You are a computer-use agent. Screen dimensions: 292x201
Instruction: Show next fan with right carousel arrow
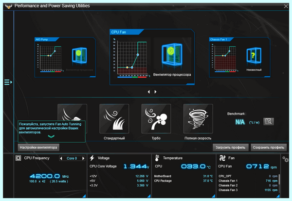(155, 92)
